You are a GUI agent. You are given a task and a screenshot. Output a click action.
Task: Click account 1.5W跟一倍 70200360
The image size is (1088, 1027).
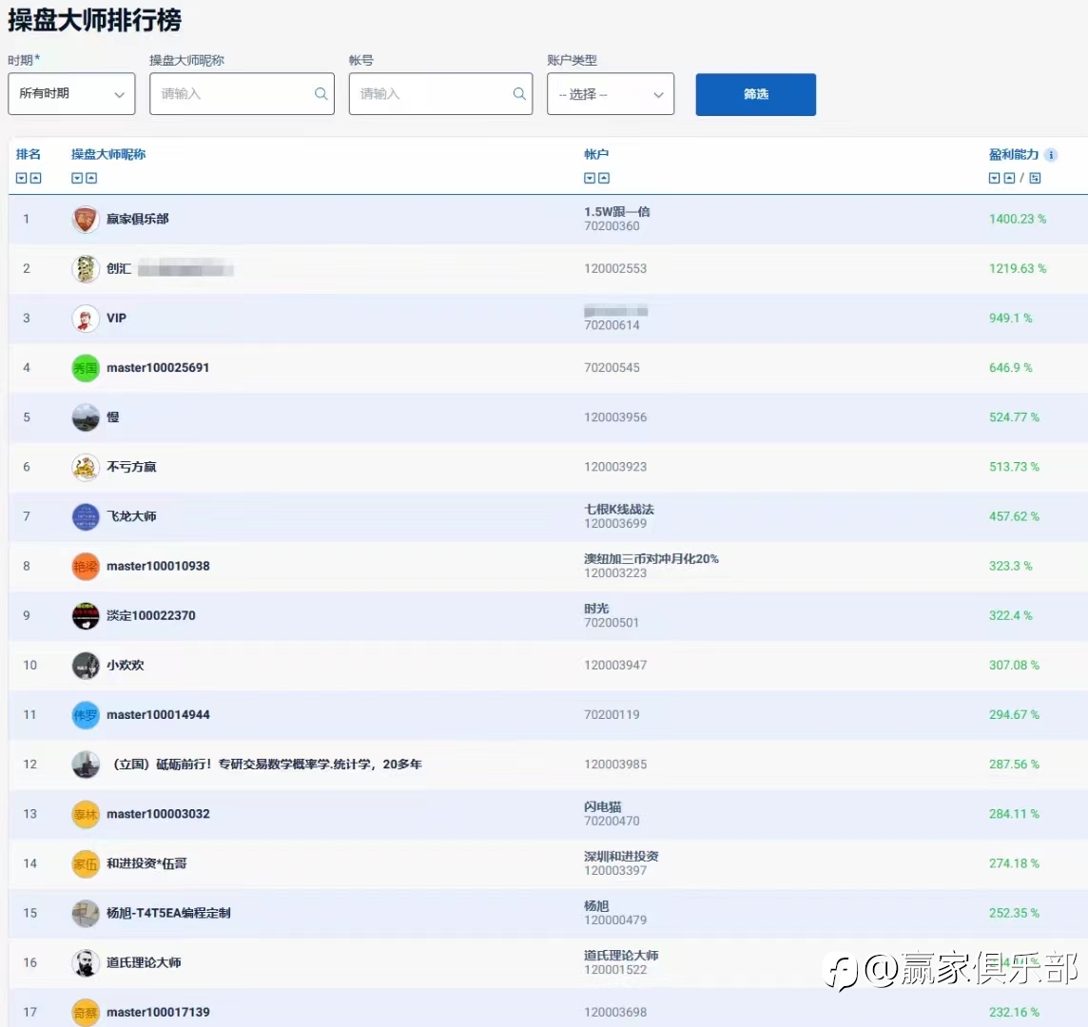point(617,219)
